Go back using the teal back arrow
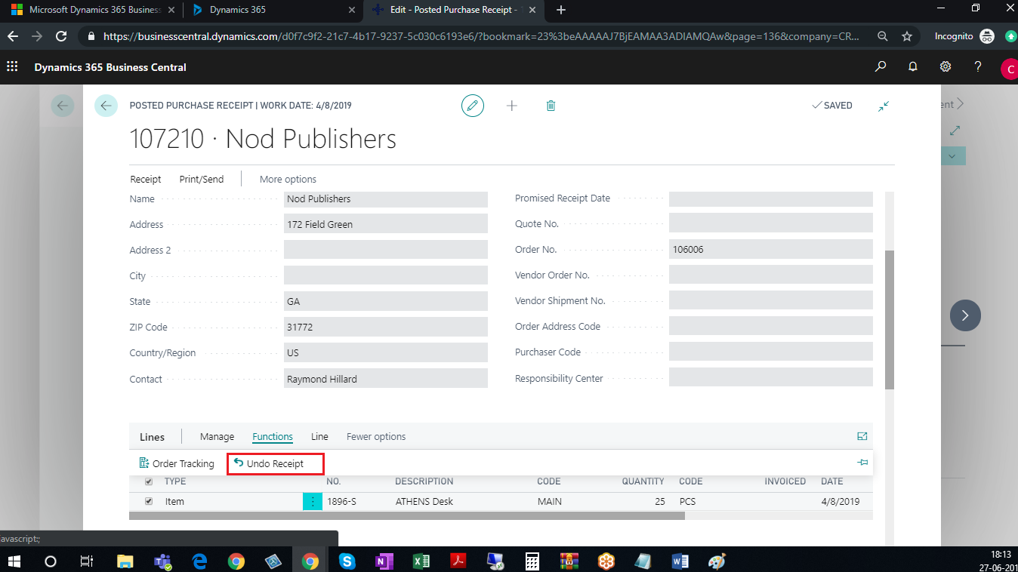 [106, 106]
